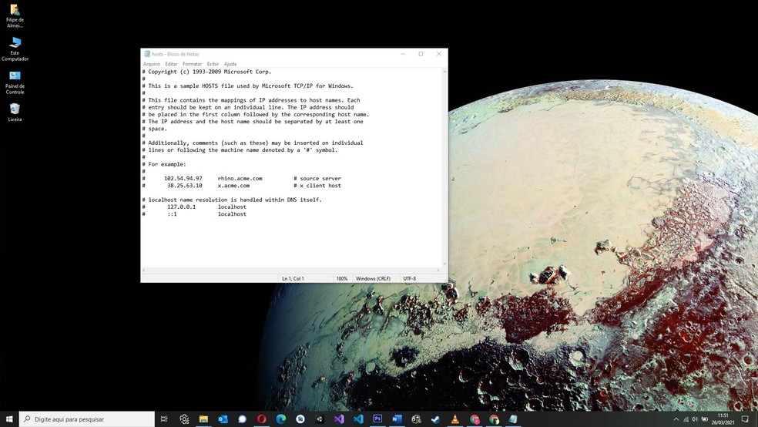Open the Exibir menu
Image resolution: width=758 pixels, height=427 pixels.
click(213, 64)
